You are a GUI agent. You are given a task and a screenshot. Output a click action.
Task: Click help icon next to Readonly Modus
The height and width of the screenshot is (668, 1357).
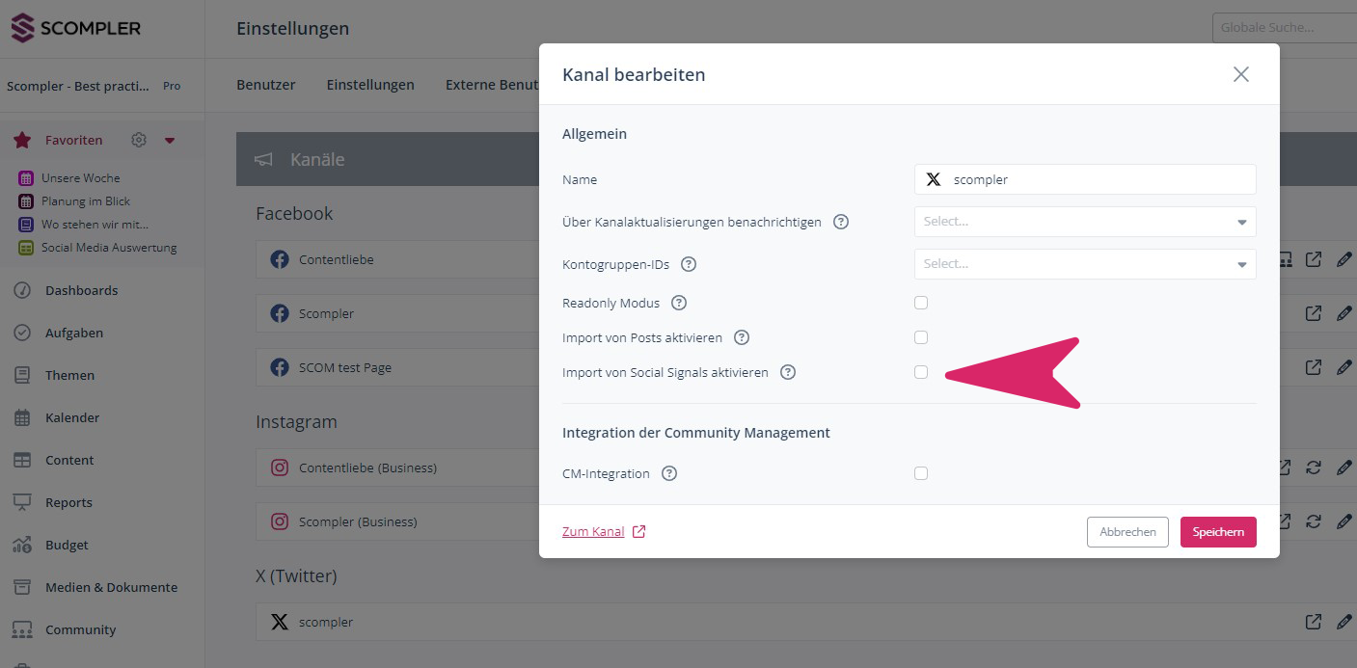(679, 303)
